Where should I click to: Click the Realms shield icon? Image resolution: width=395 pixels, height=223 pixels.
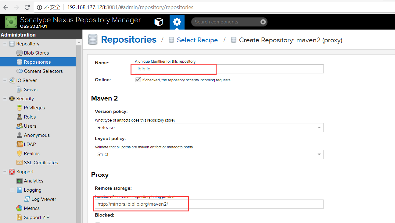20,154
